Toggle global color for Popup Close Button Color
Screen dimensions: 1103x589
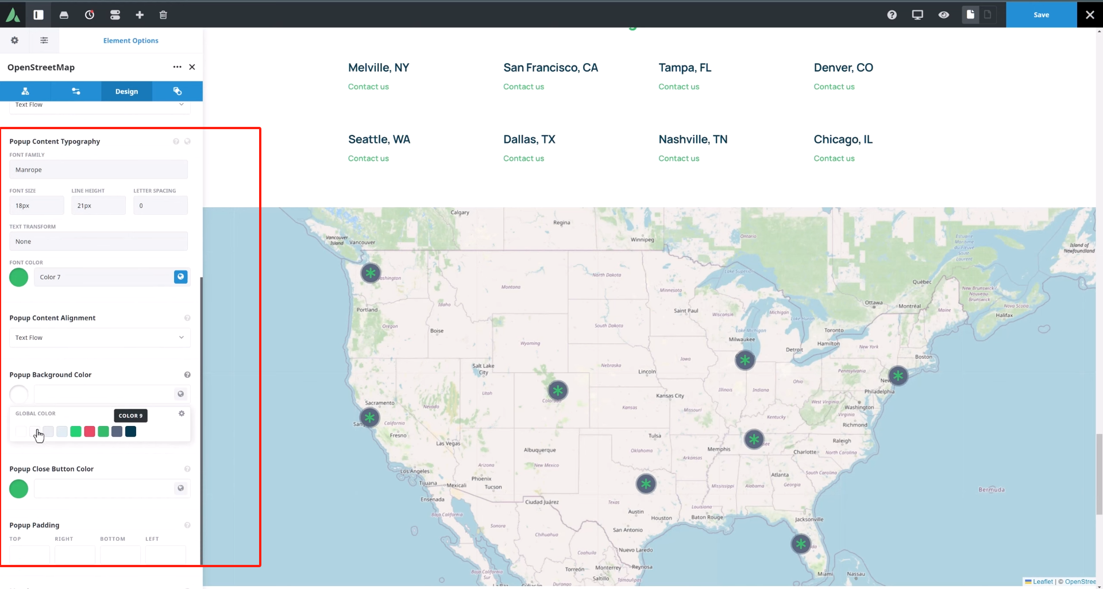(x=180, y=488)
